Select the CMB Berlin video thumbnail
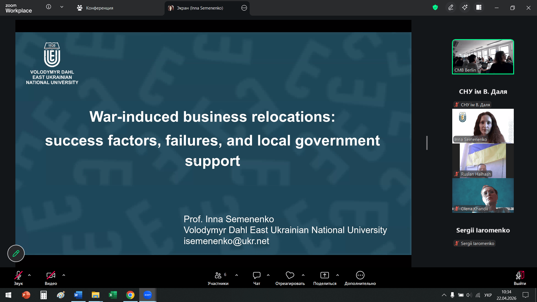The width and height of the screenshot is (537, 302). coord(483,57)
